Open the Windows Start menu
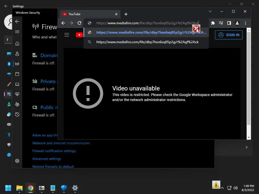The width and height of the screenshot is (259, 194). (x=8, y=188)
